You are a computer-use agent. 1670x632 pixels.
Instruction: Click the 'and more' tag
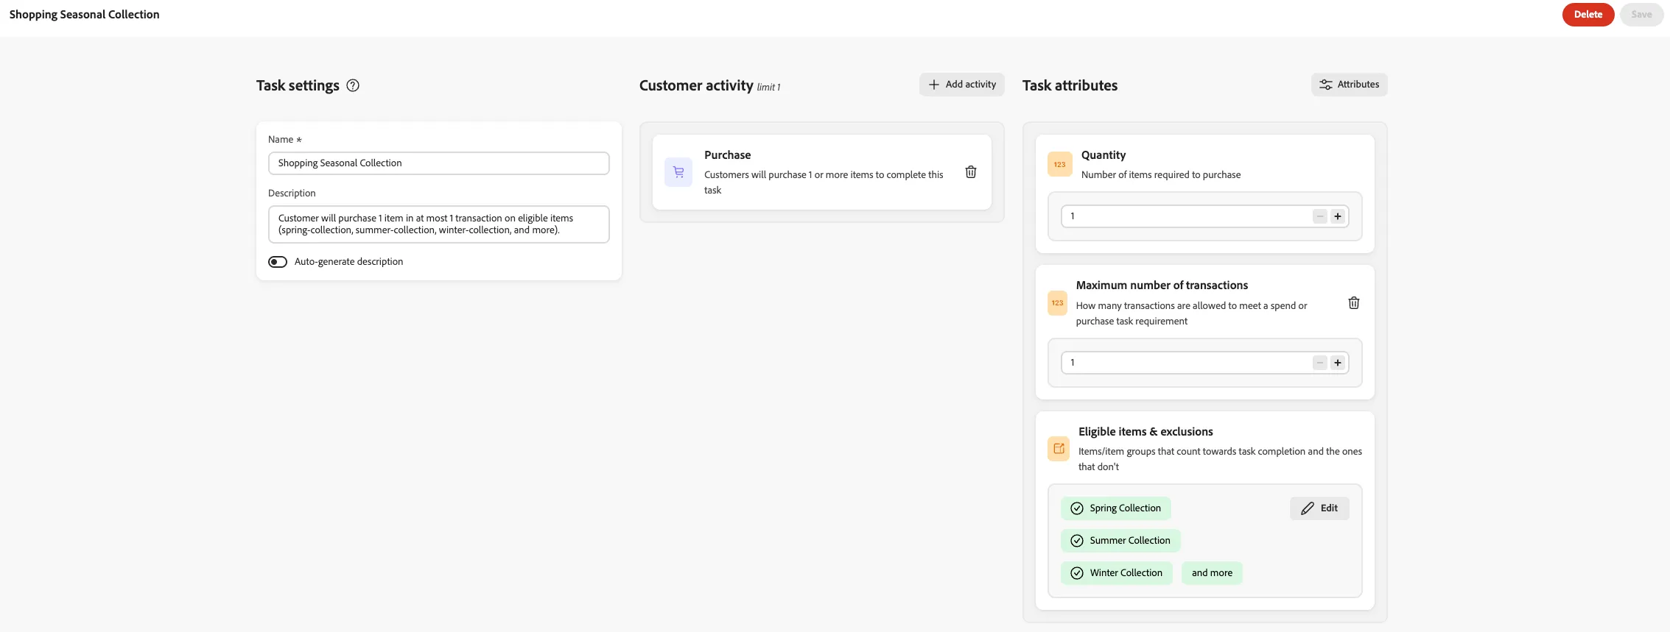(x=1212, y=573)
